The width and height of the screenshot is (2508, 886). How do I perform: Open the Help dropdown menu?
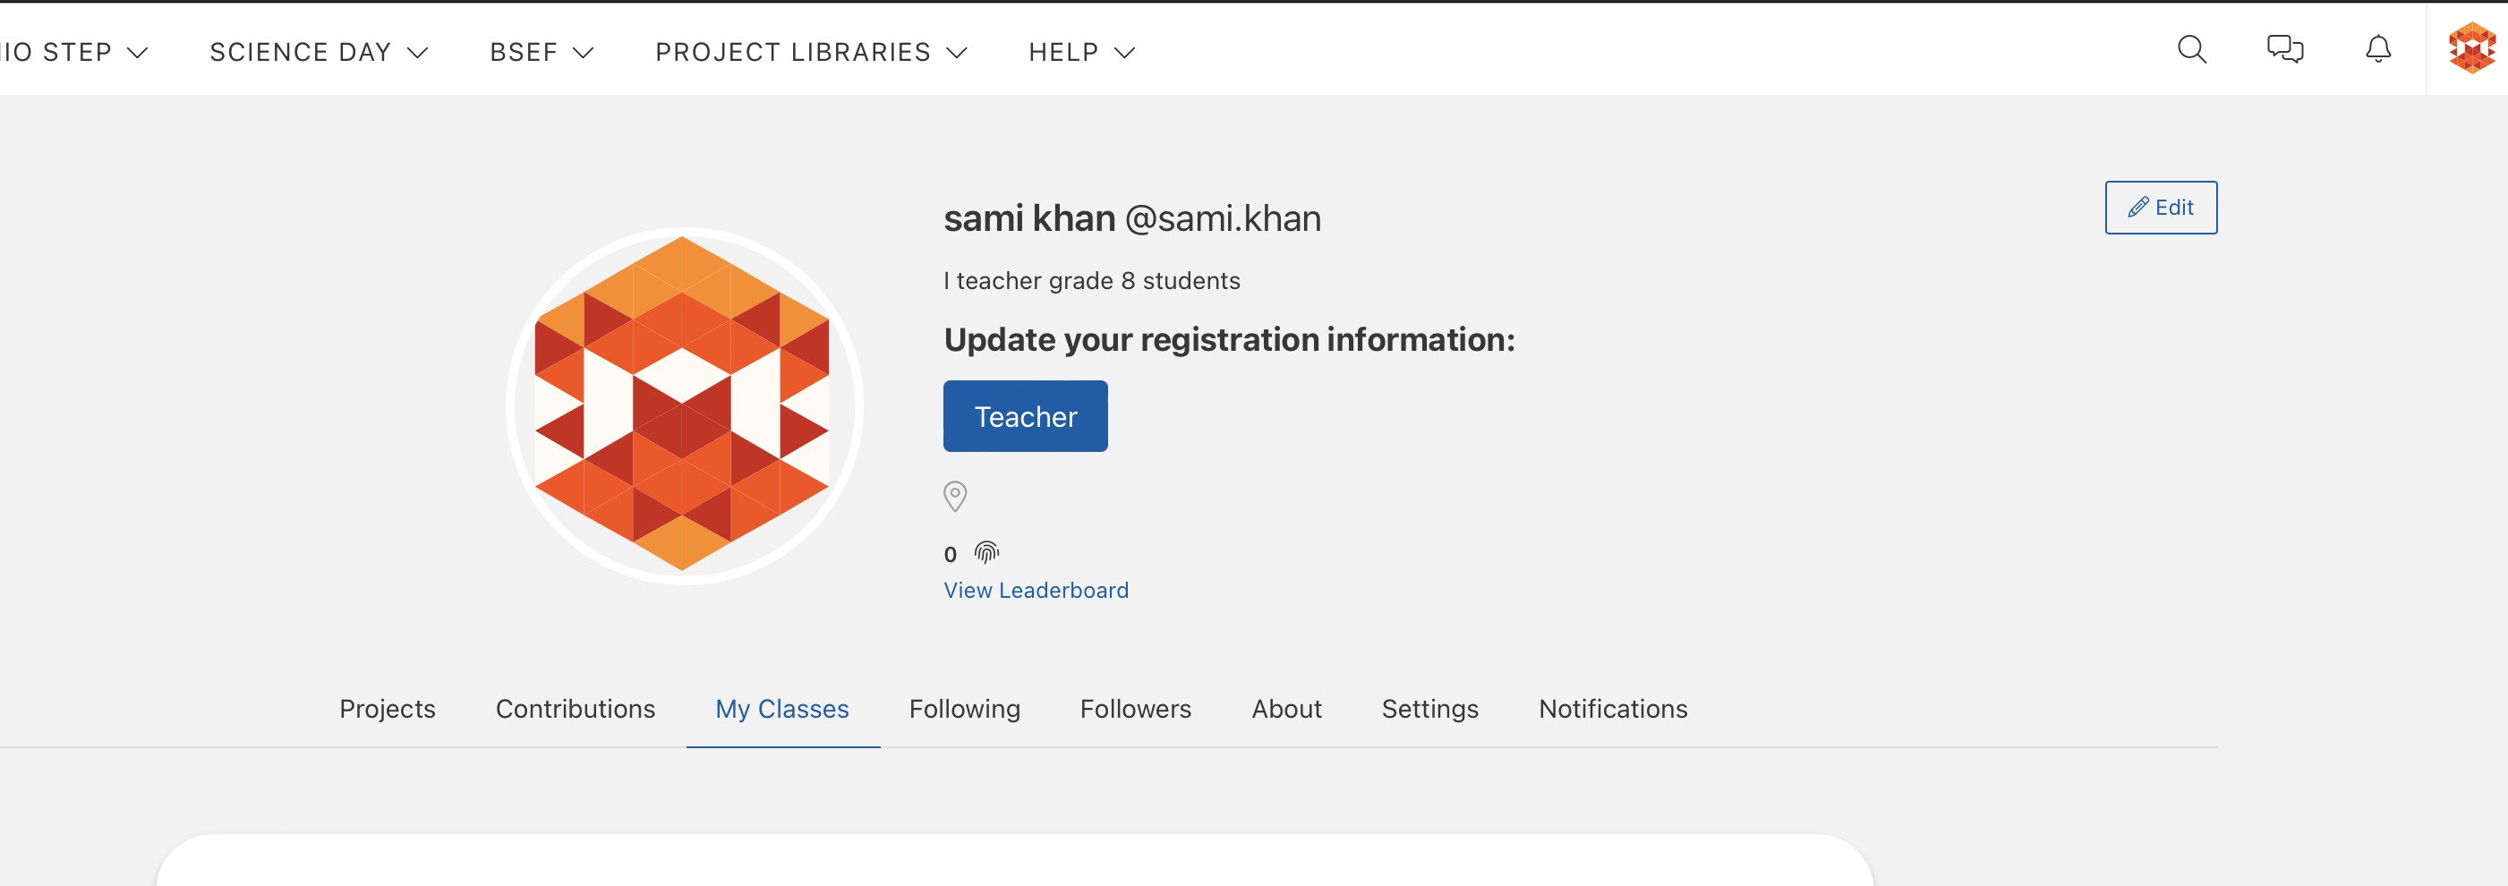coord(1081,52)
